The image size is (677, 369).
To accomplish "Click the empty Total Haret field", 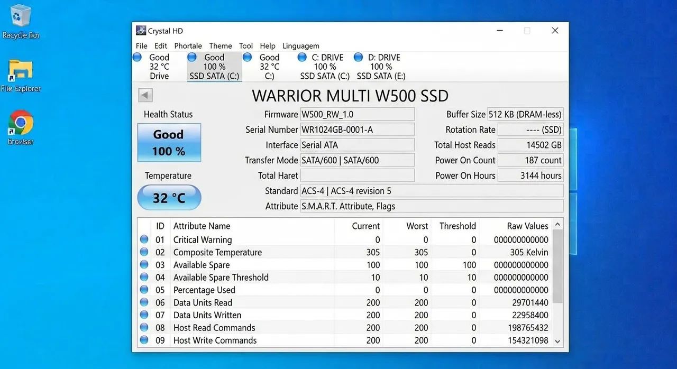I will pyautogui.click(x=357, y=176).
